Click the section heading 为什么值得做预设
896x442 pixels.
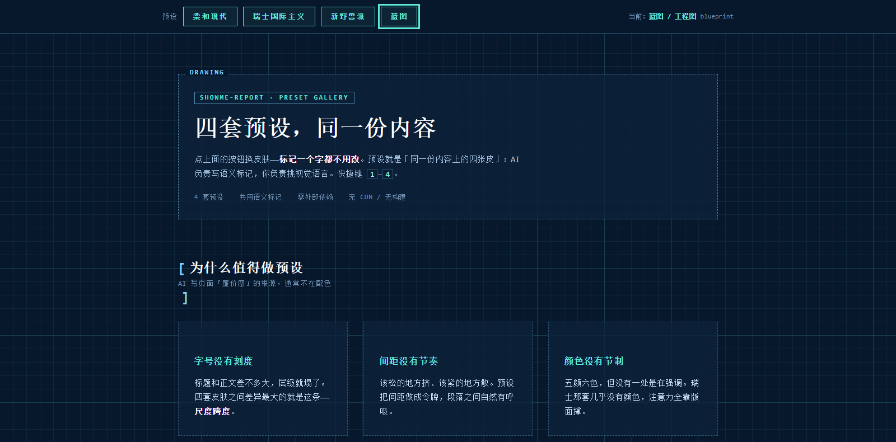point(246,267)
